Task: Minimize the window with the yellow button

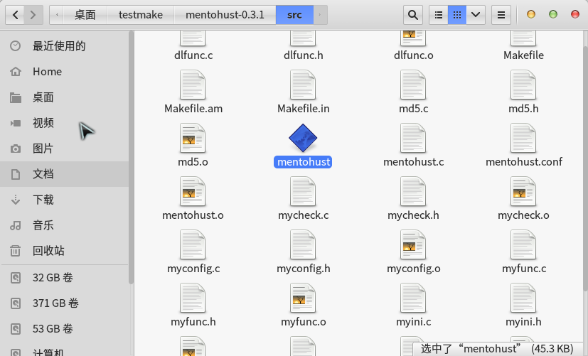Action: click(x=531, y=15)
